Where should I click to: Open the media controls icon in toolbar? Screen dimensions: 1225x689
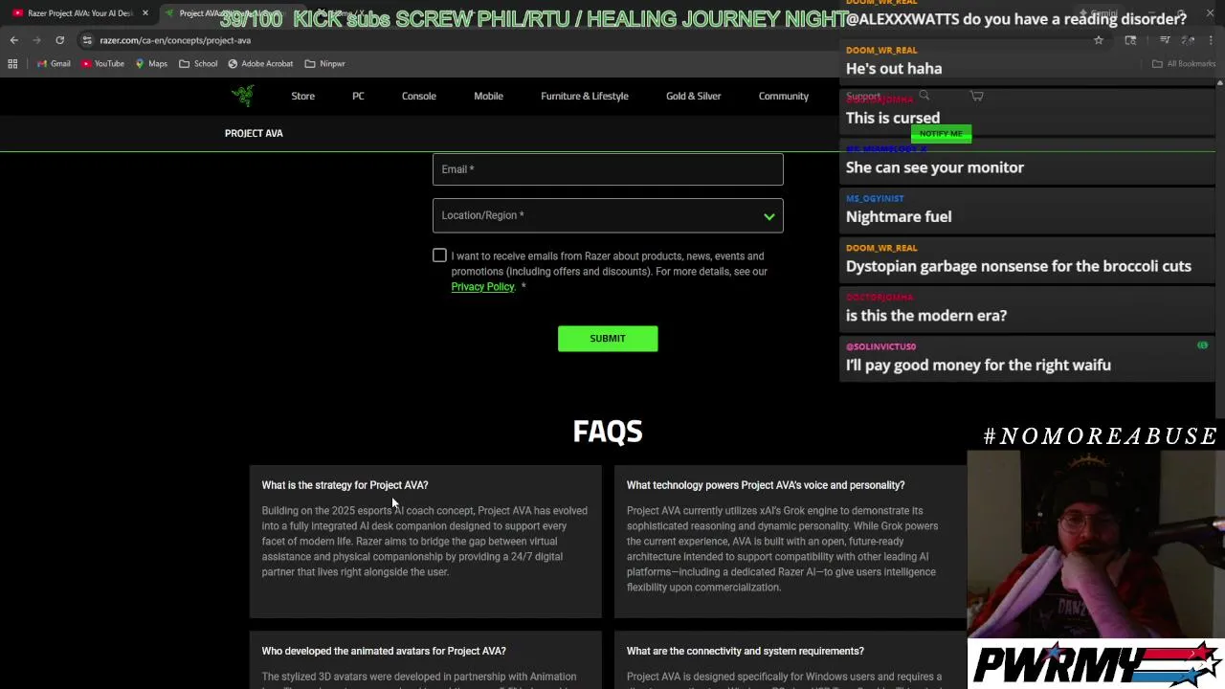point(1165,40)
